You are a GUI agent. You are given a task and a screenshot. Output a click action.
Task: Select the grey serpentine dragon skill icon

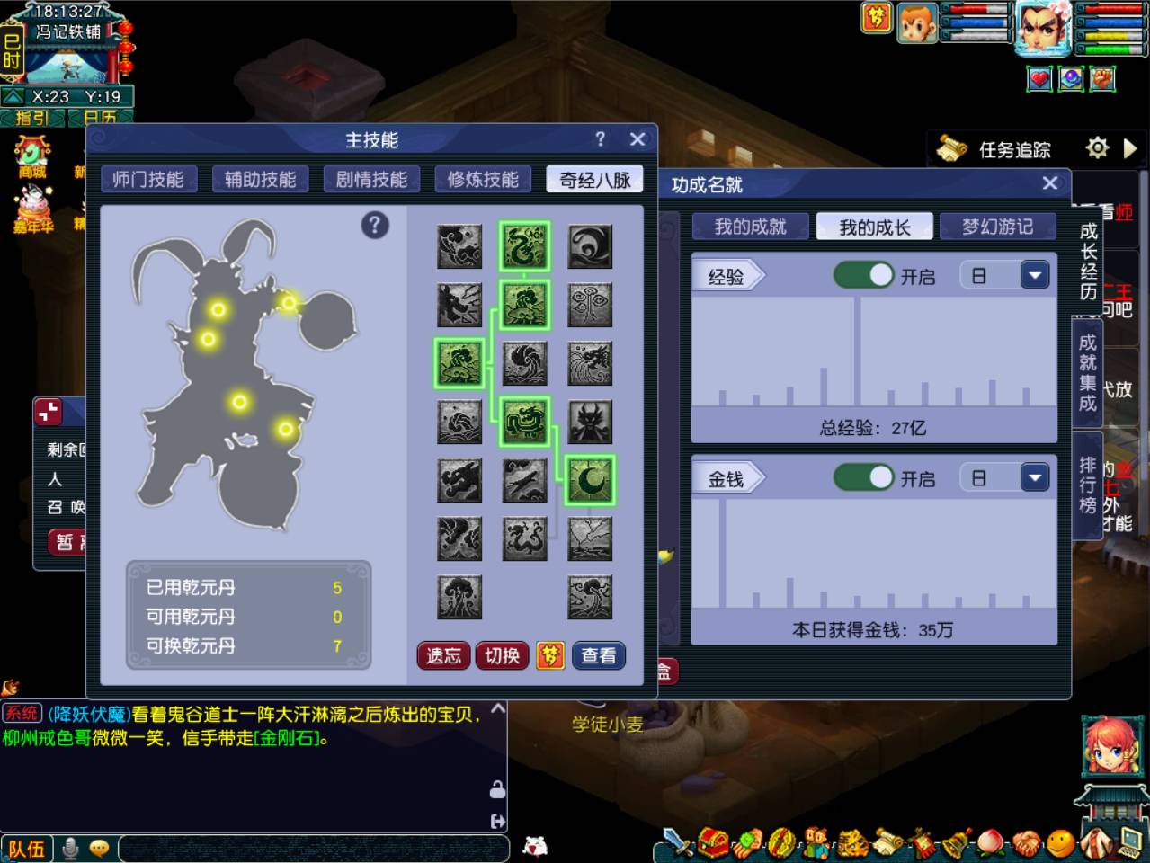pos(525,538)
